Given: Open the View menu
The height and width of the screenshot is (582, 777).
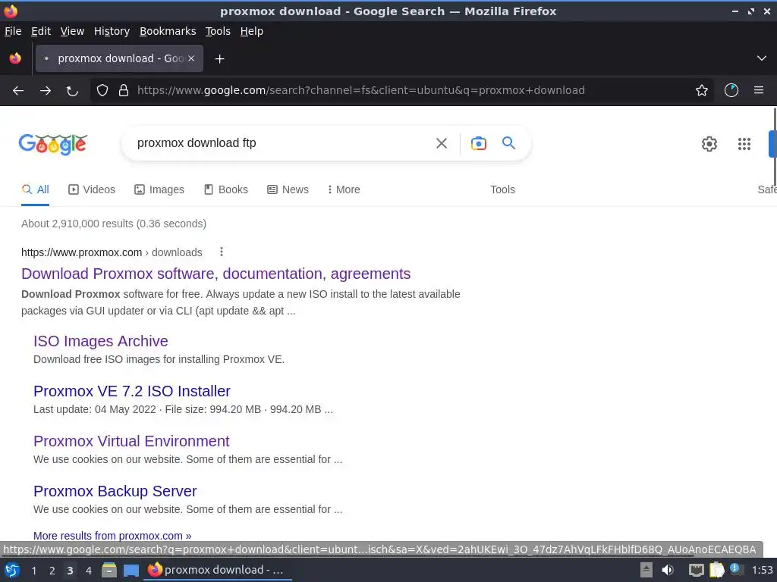Looking at the screenshot, I should (x=72, y=31).
